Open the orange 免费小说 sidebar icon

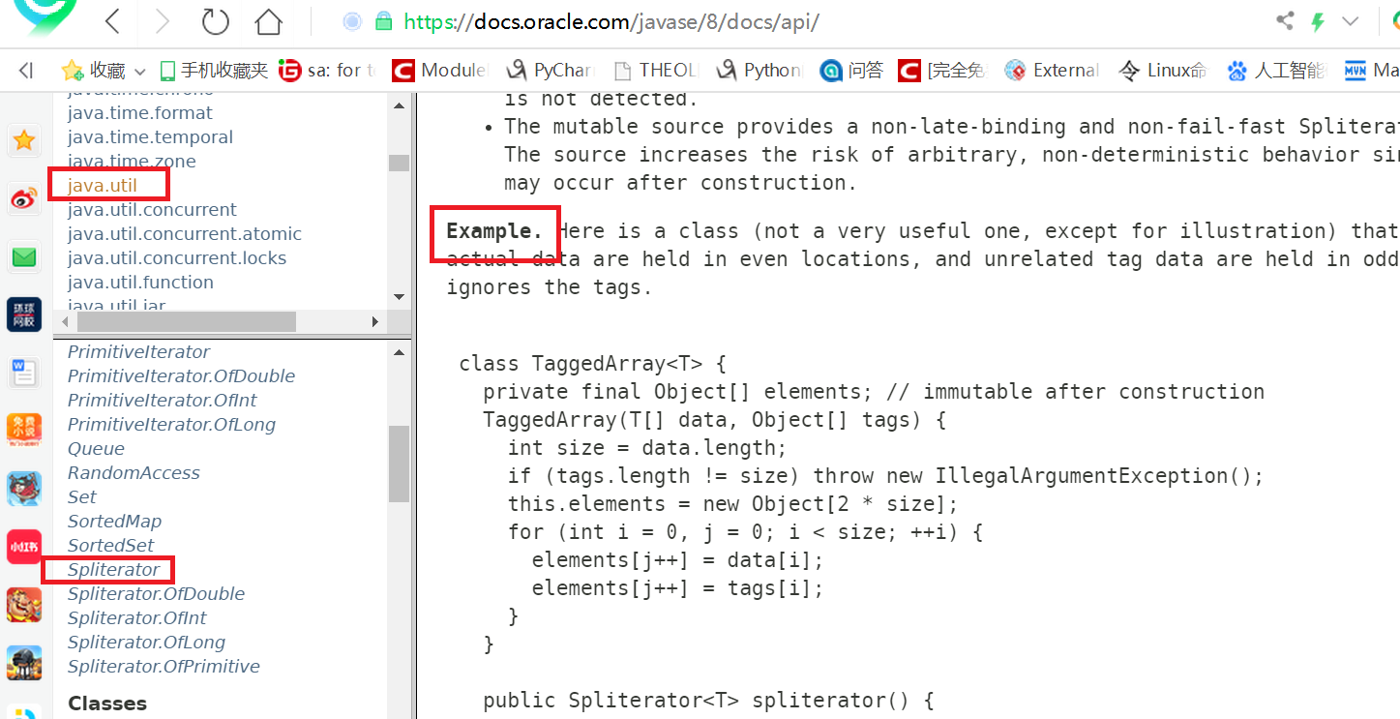click(24, 430)
